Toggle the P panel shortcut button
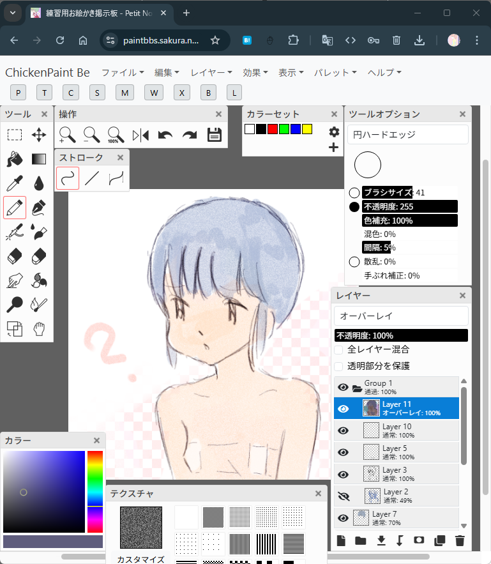 point(19,93)
